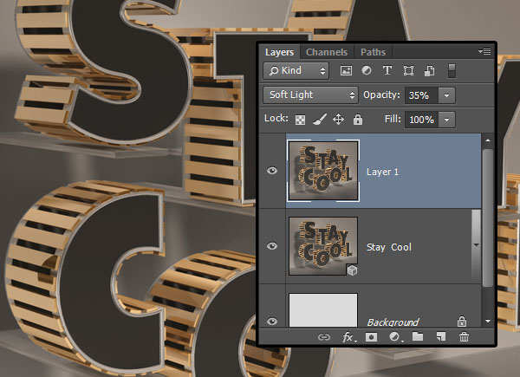Screen dimensions: 520x377
Task: Click the Layer 1 name text
Action: pyautogui.click(x=382, y=172)
